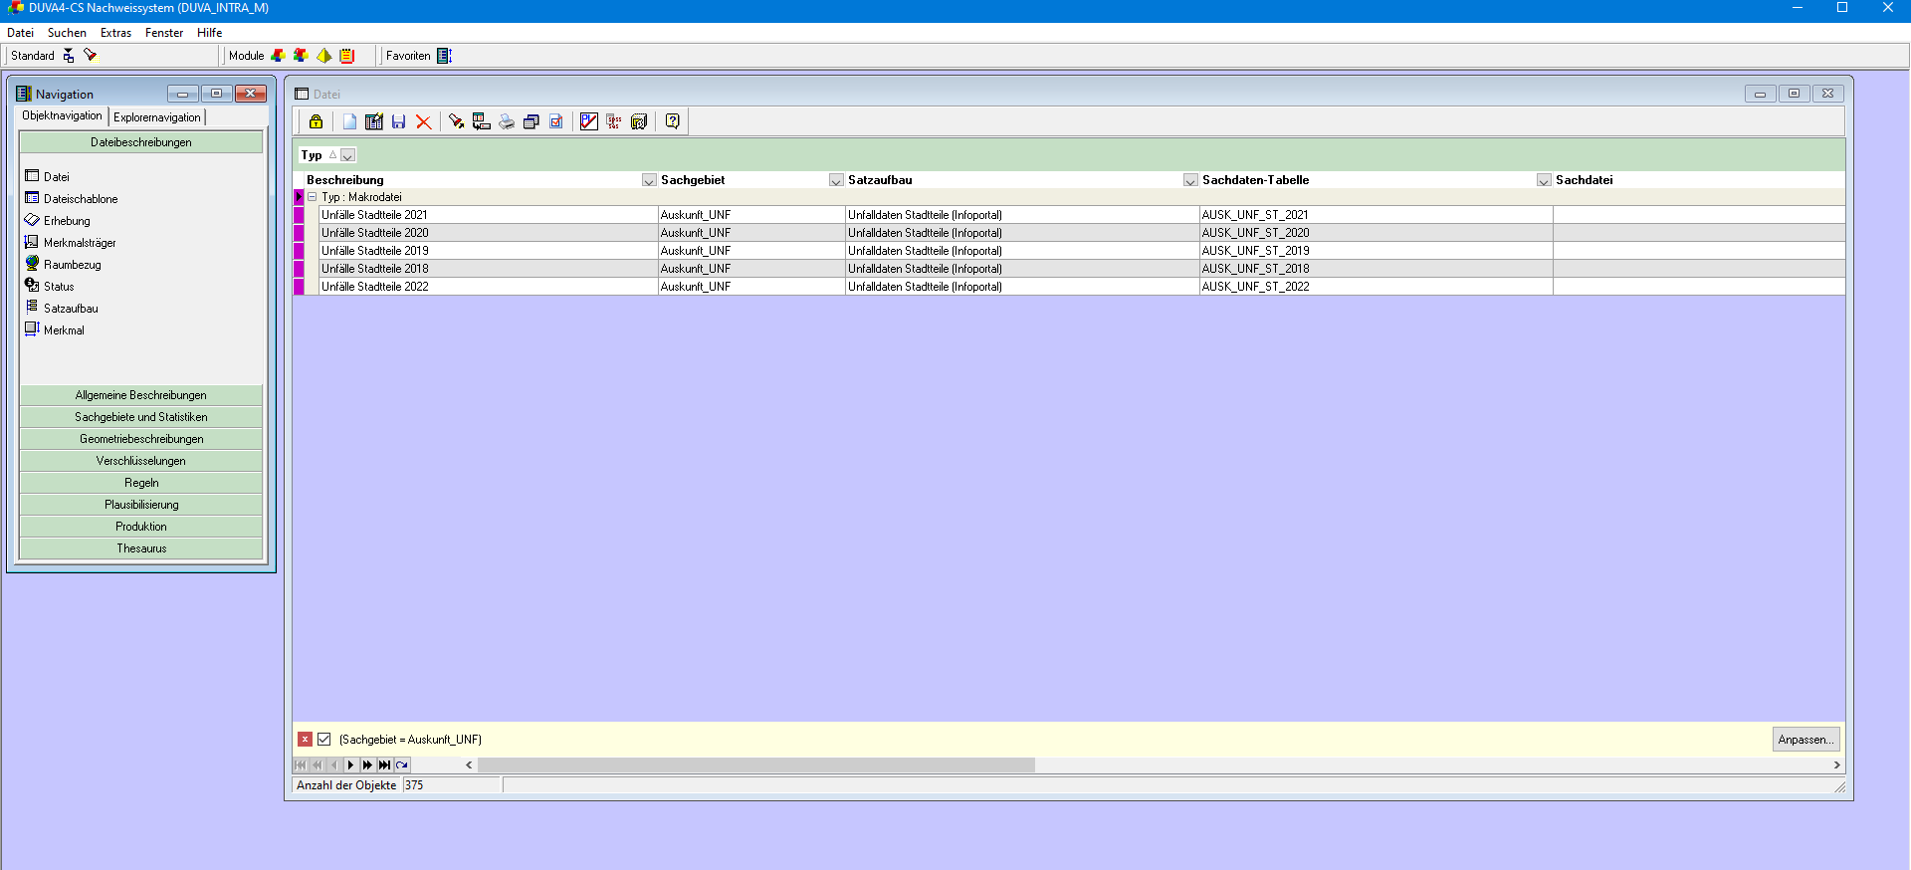
Task: Open the Beschreibung column filter dropdown
Action: pyautogui.click(x=649, y=180)
